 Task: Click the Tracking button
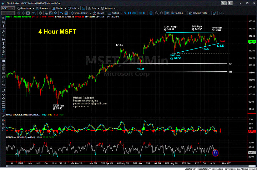177,13
